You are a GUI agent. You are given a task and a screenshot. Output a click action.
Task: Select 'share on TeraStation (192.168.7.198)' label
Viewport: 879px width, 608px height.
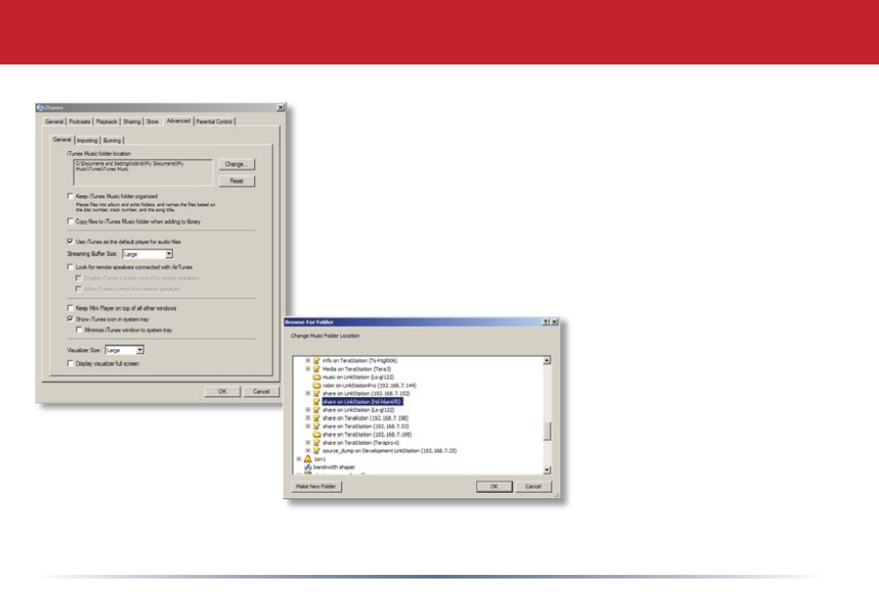368,434
